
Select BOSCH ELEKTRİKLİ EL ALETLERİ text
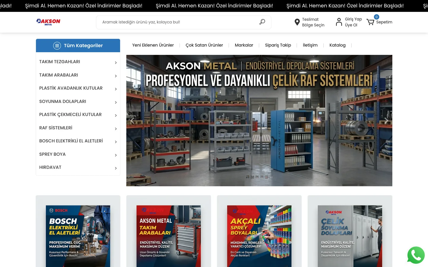tap(71, 141)
